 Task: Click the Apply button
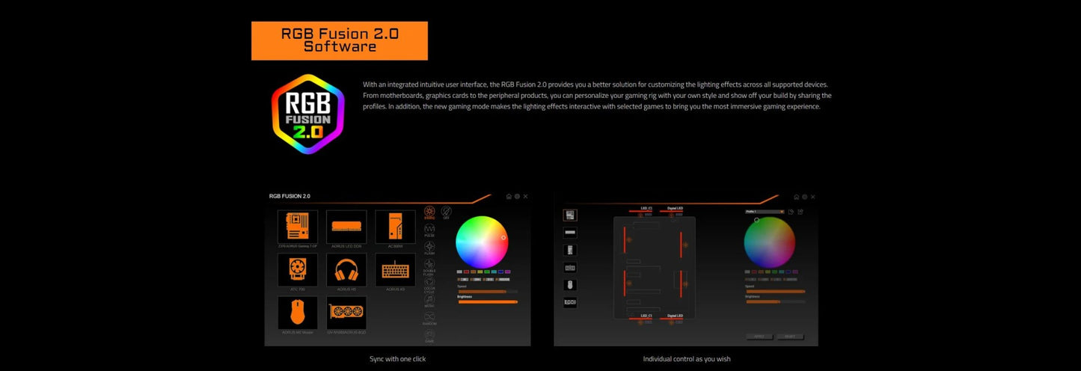759,337
